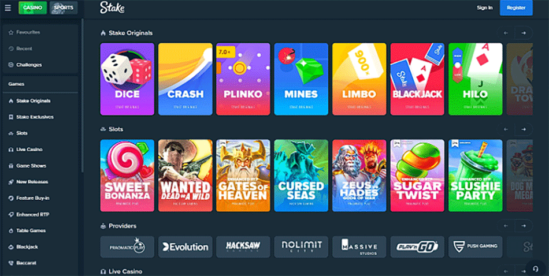The height and width of the screenshot is (276, 549).
Task: Next arrow for Stake Originals carousel
Action: point(524,33)
